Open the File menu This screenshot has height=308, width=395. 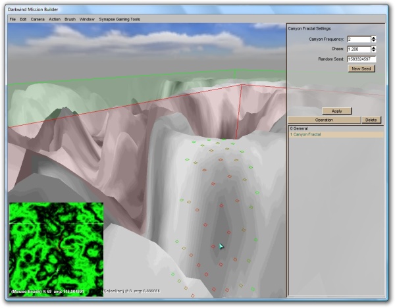pyautogui.click(x=13, y=19)
